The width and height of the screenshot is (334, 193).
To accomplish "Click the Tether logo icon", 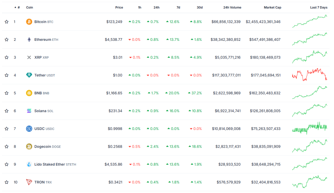I will point(29,75).
